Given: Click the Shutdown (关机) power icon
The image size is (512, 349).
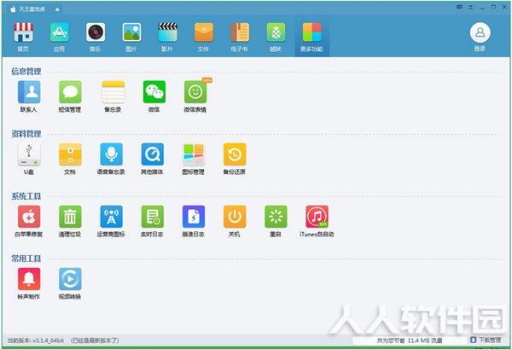Looking at the screenshot, I should pos(235,217).
